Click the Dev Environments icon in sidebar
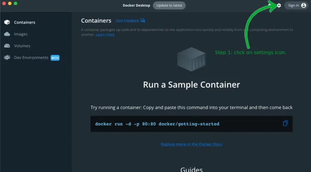311x172 pixels. [x=7, y=58]
